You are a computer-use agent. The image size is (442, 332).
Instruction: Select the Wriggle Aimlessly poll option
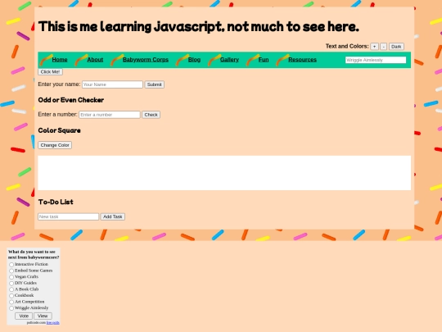(11, 308)
